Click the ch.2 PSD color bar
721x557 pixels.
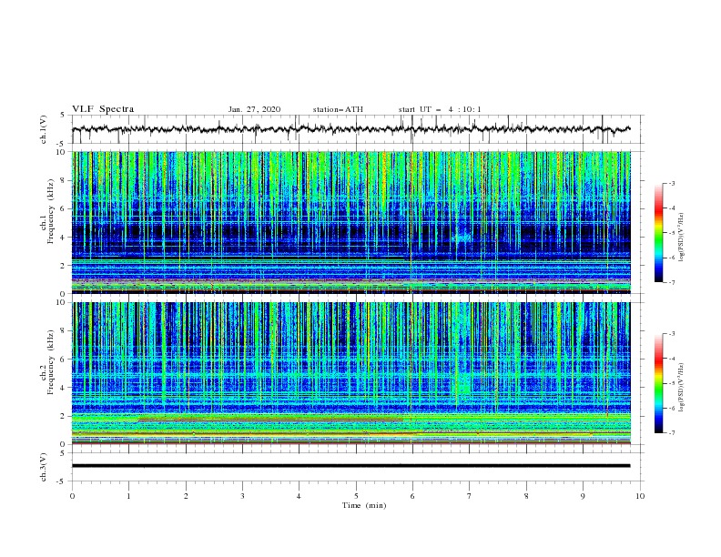click(658, 383)
